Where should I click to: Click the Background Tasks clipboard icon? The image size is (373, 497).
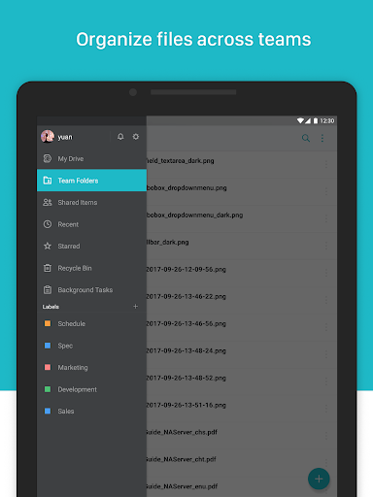48,290
